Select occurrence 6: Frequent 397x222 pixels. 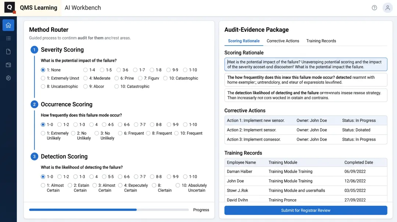pos(120,133)
